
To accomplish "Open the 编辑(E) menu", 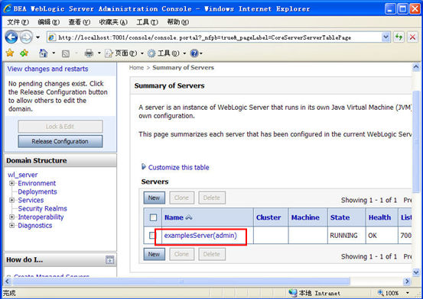I will pos(48,22).
